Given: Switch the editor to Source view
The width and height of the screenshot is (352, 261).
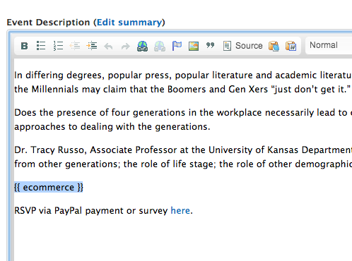Looking at the screenshot, I should click(242, 46).
